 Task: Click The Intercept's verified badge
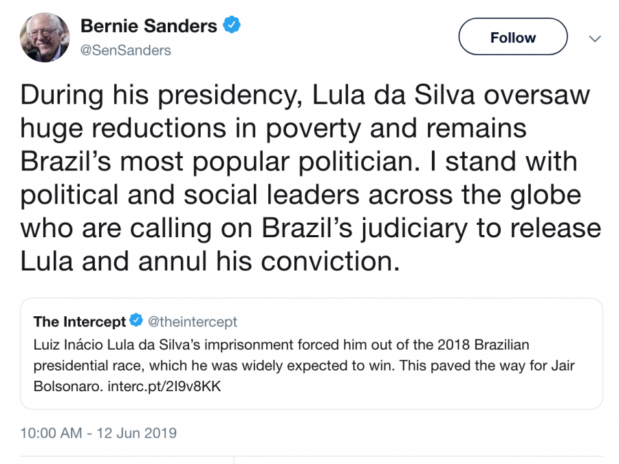(136, 321)
